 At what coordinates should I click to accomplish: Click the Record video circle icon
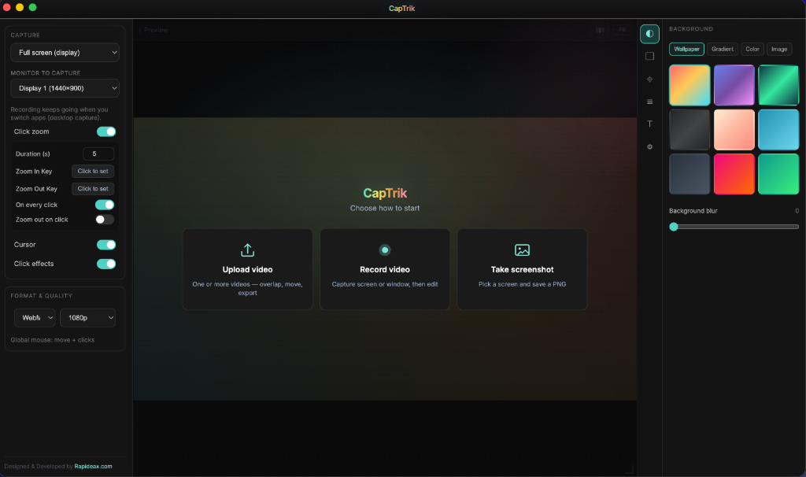pyautogui.click(x=384, y=250)
